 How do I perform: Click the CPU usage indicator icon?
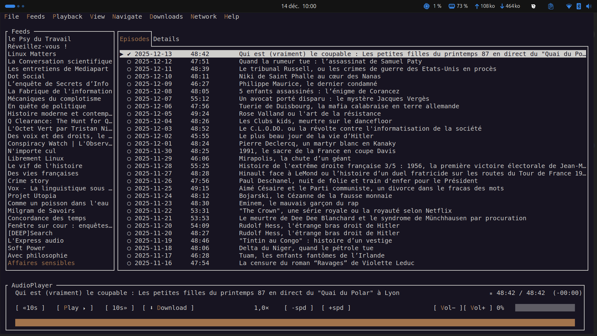[x=426, y=6]
